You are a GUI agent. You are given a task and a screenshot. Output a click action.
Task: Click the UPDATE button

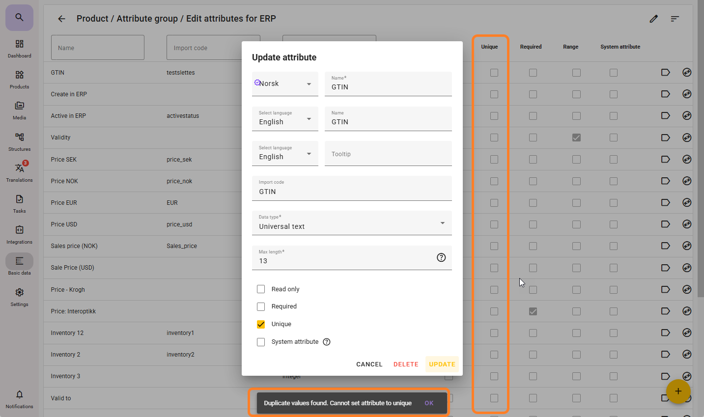pos(442,364)
